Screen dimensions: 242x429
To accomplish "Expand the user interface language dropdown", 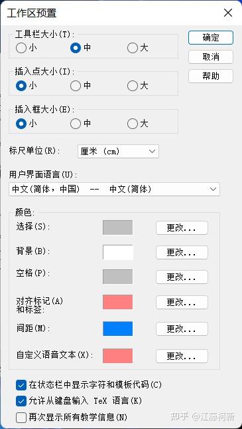I will 114,190.
